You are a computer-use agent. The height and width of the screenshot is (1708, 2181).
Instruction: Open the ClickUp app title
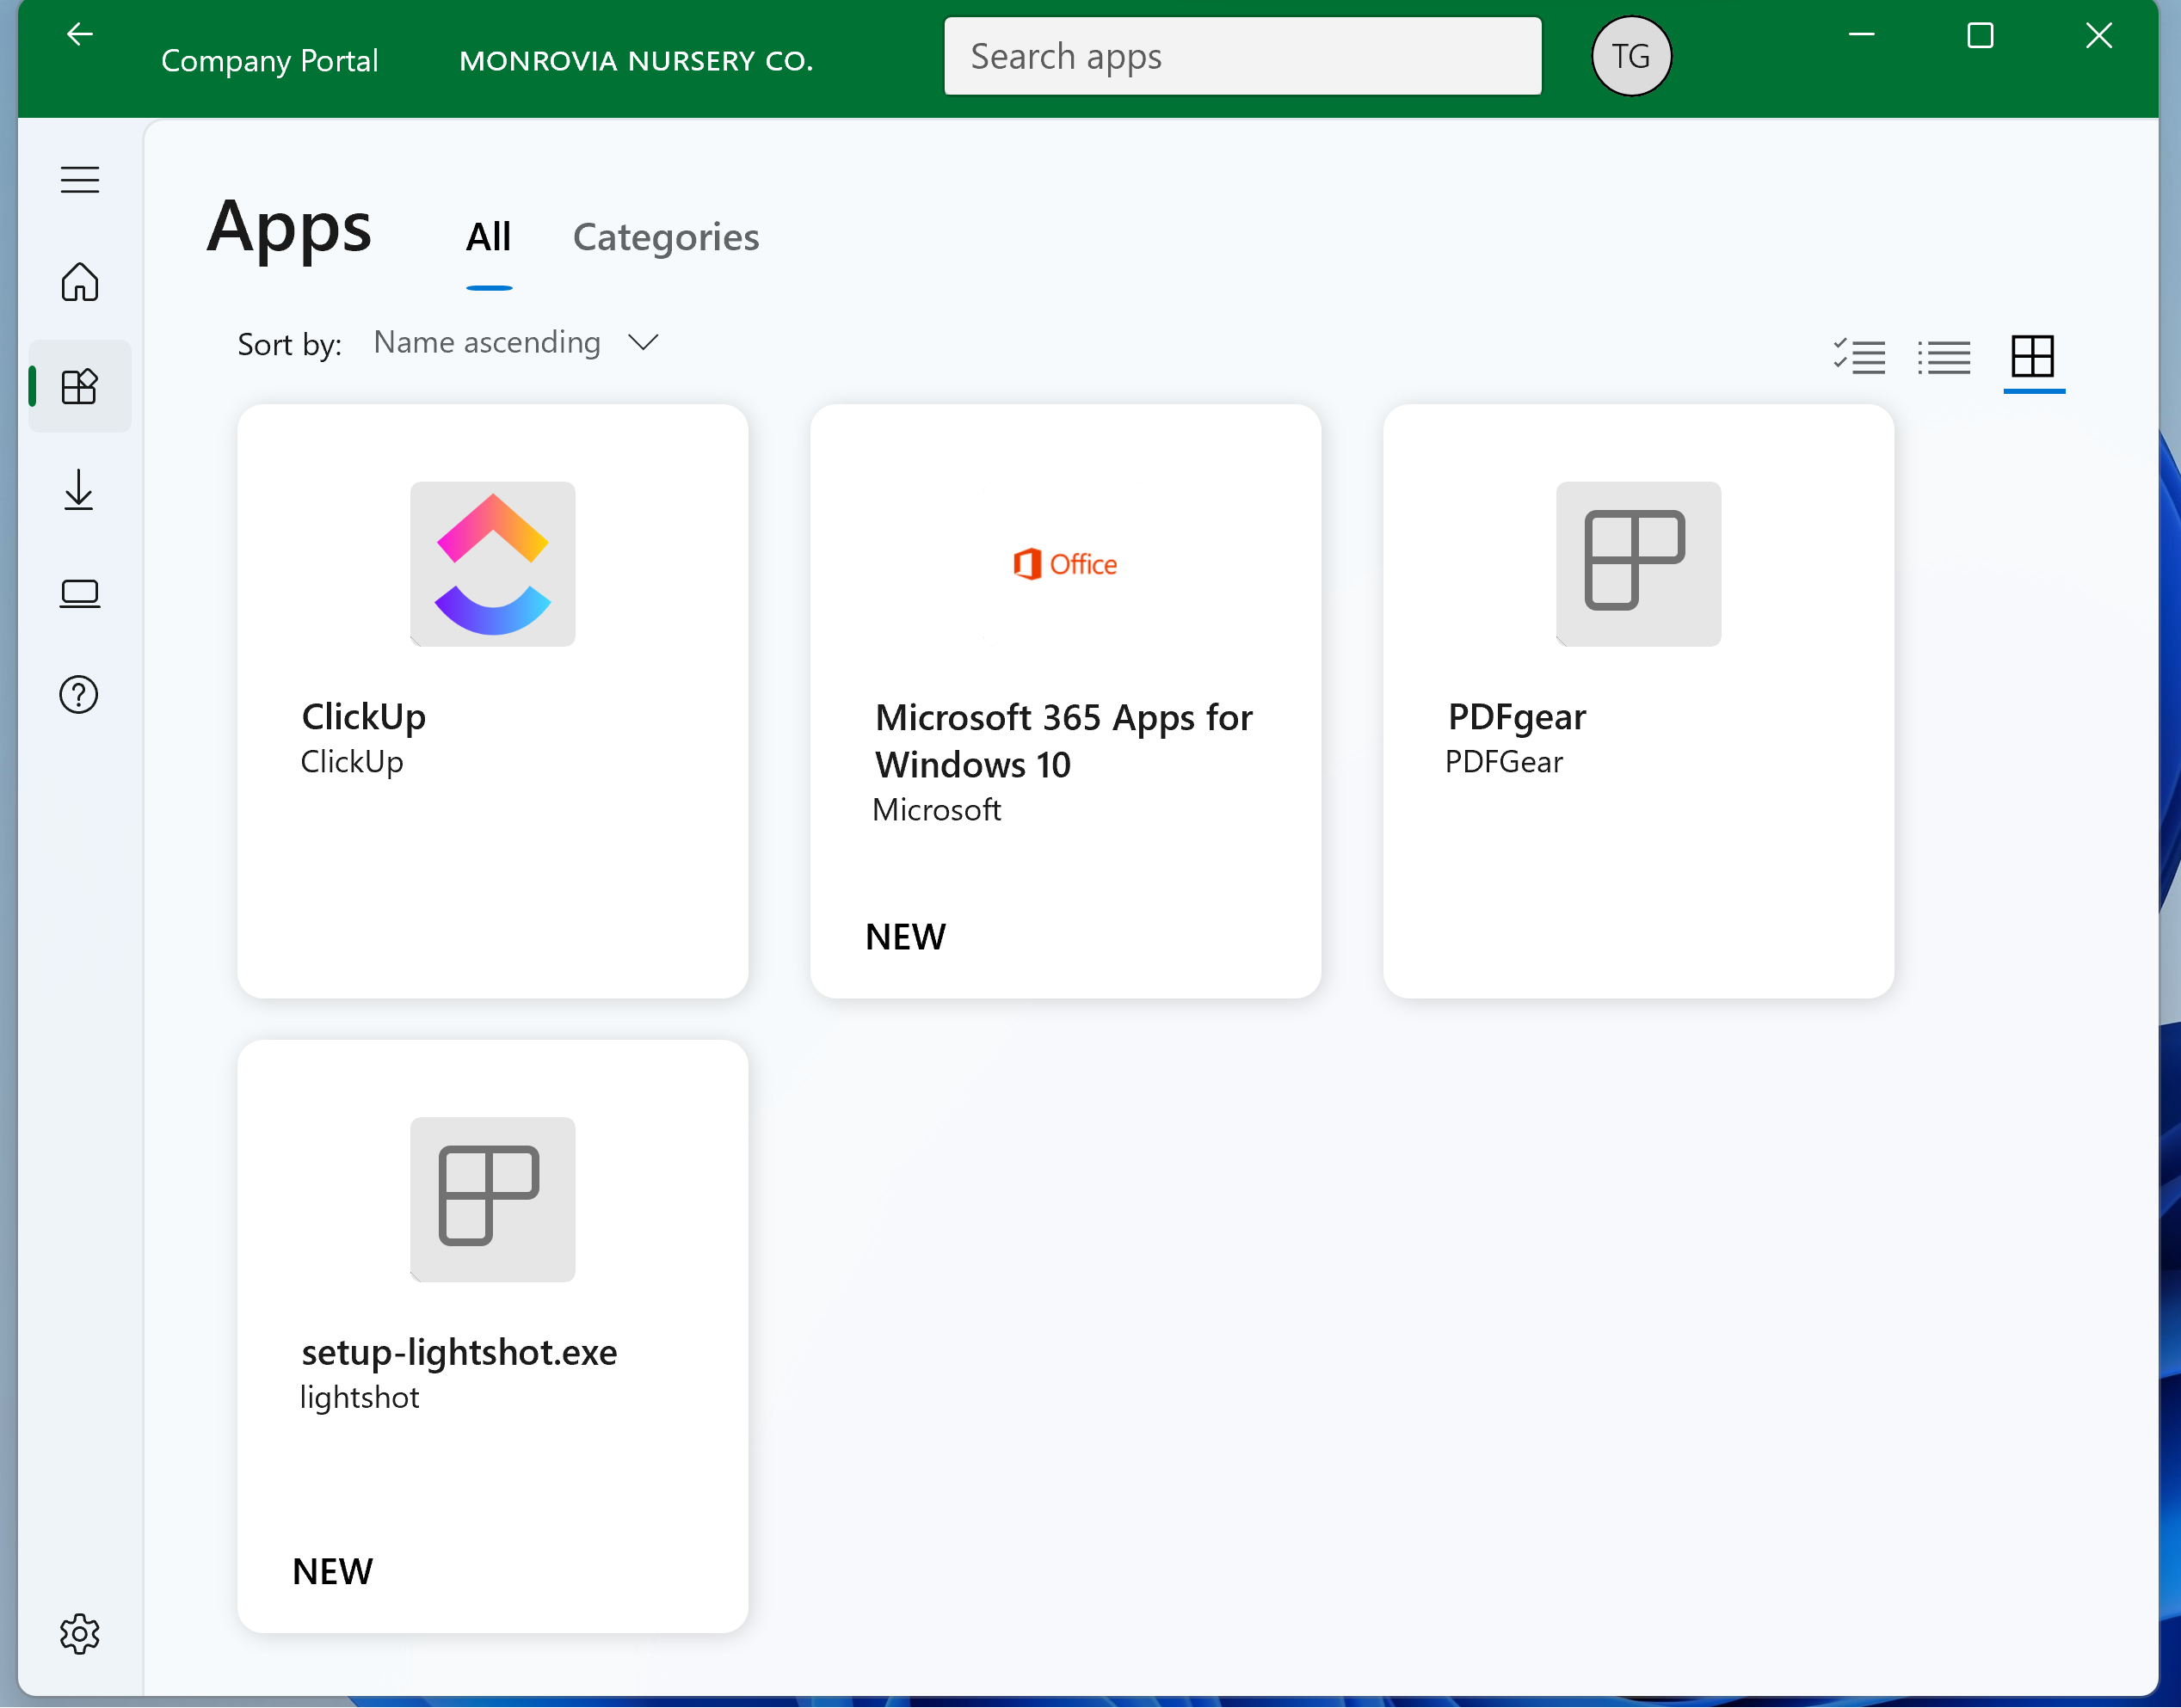tap(363, 717)
